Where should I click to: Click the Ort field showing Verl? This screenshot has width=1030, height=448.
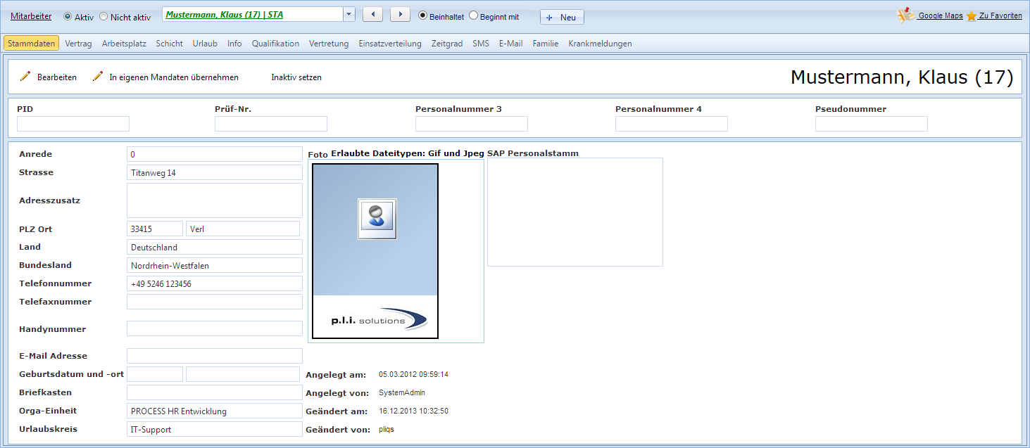[243, 229]
